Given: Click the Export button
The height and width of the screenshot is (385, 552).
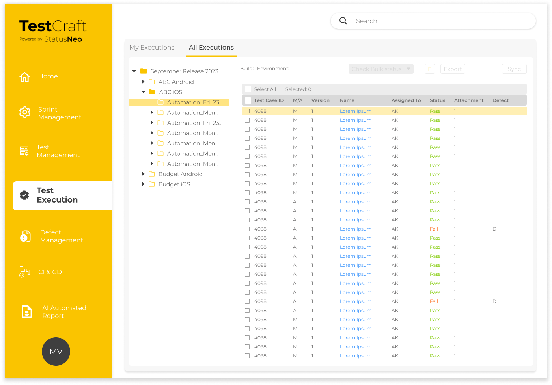Looking at the screenshot, I should pos(453,69).
